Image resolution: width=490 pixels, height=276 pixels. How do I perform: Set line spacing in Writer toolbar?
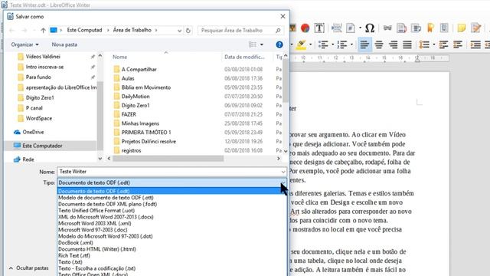(423, 44)
